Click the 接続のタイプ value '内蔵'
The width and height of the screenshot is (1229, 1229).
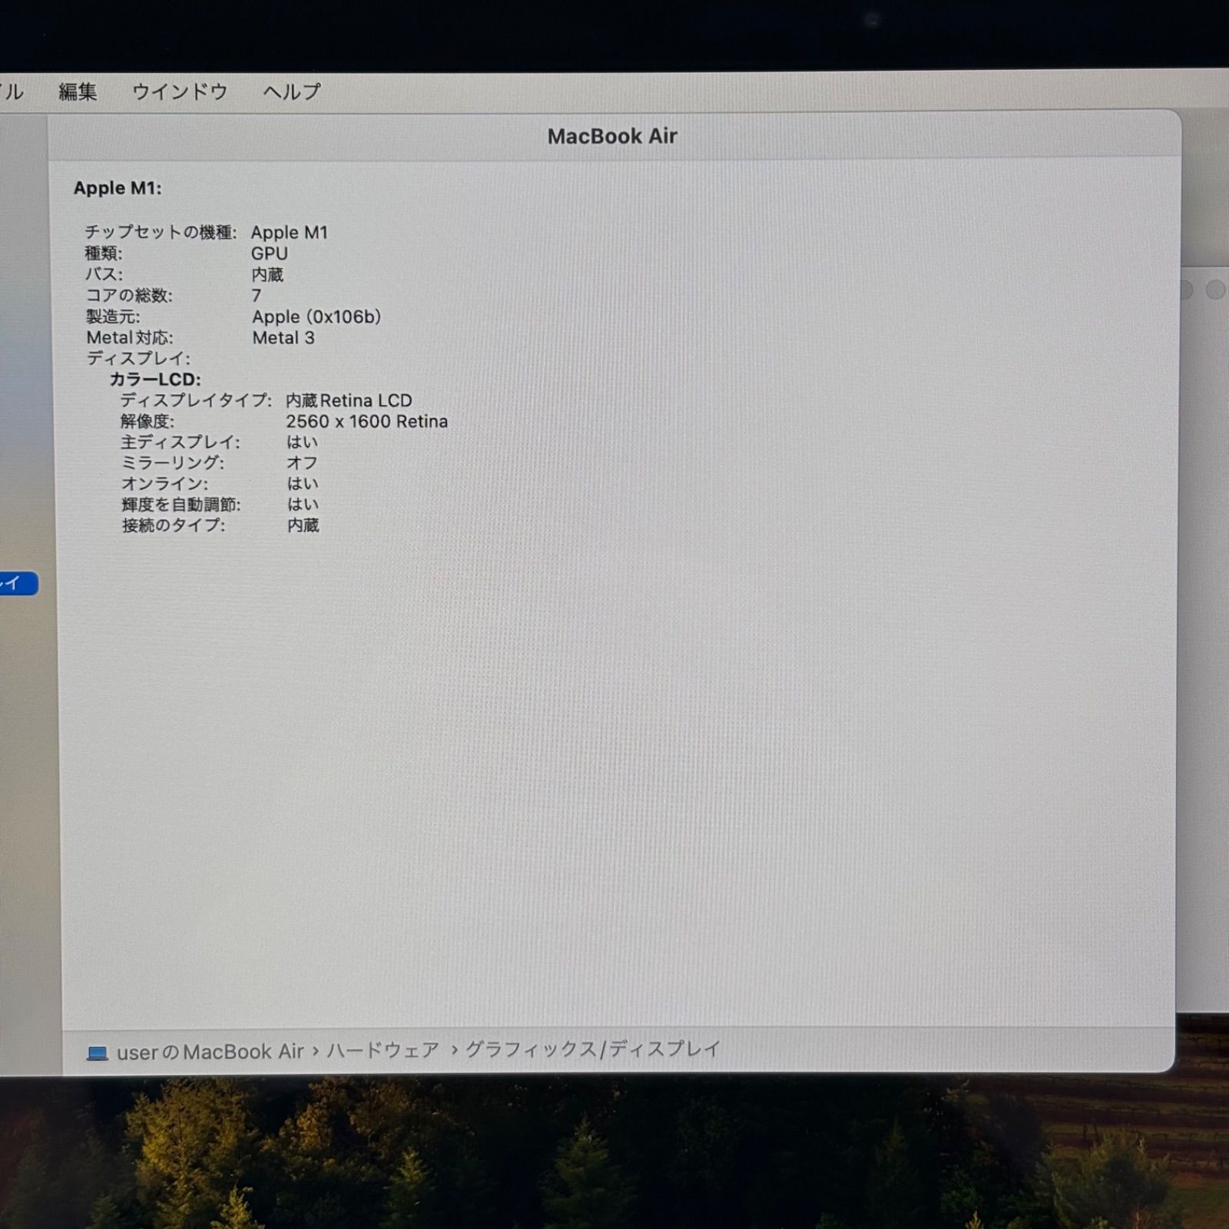tap(303, 525)
